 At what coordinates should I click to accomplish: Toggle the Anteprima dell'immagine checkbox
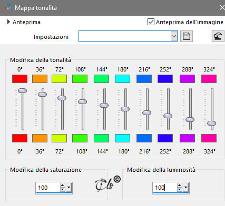[x=151, y=22]
